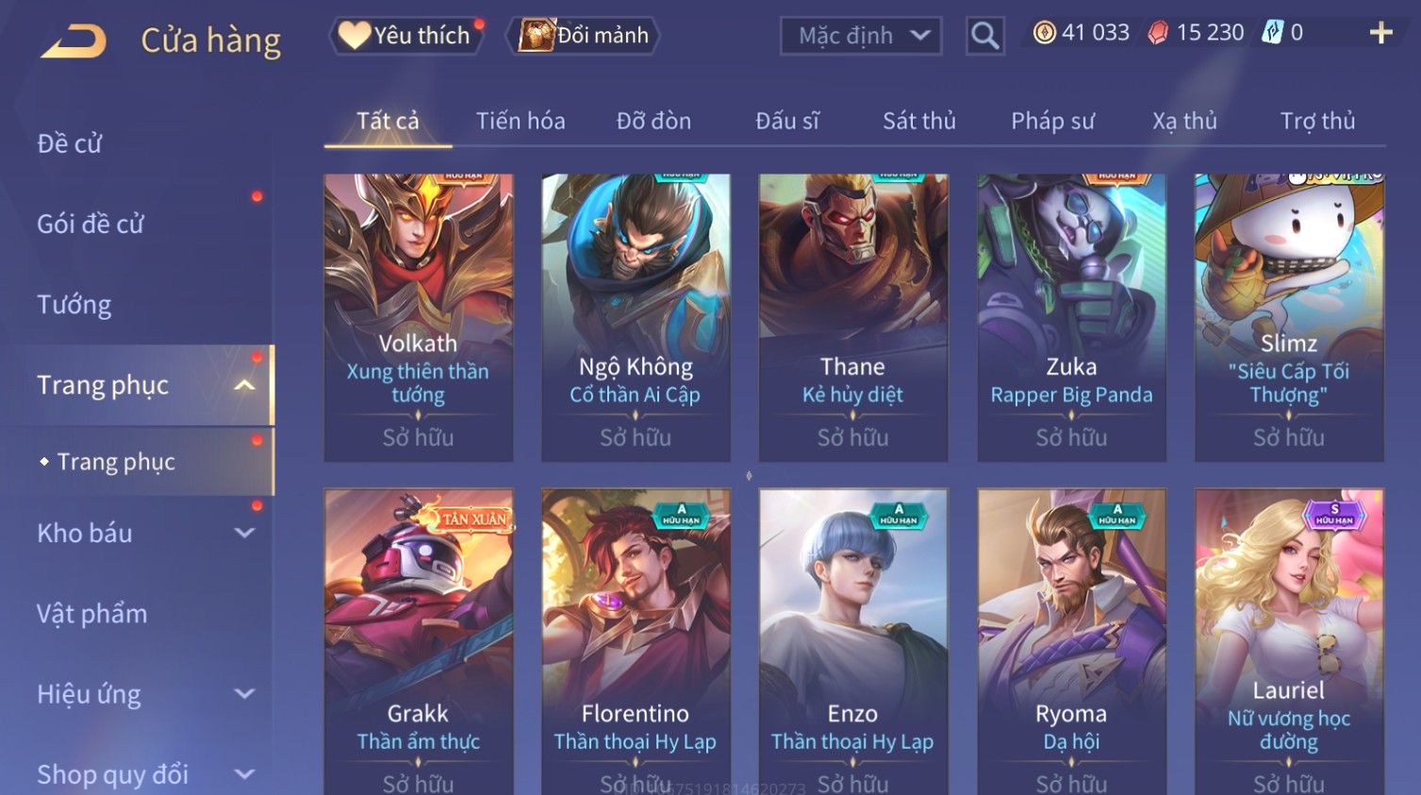Open the search magnifier icon
The width and height of the screenshot is (1421, 795).
[x=984, y=36]
